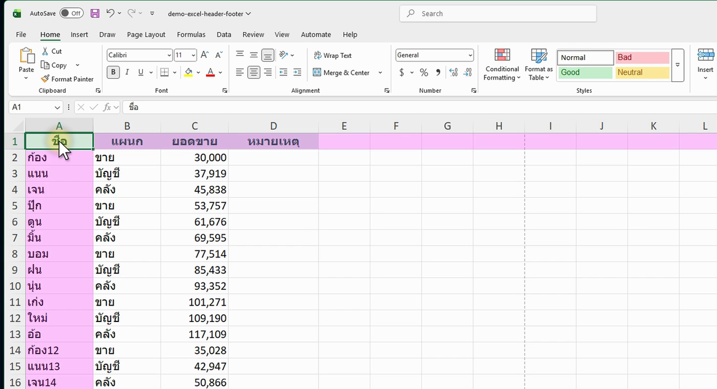The image size is (717, 389).
Task: Expand the cell Styles gallery
Action: point(678,65)
